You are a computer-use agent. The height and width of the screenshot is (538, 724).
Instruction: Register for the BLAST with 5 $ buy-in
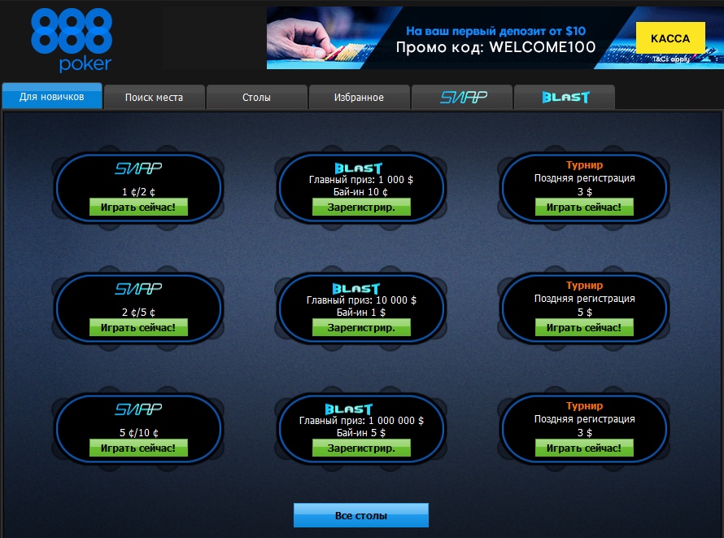click(361, 448)
